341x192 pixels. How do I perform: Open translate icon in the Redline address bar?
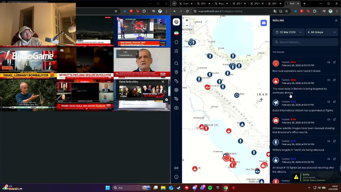pos(275,11)
